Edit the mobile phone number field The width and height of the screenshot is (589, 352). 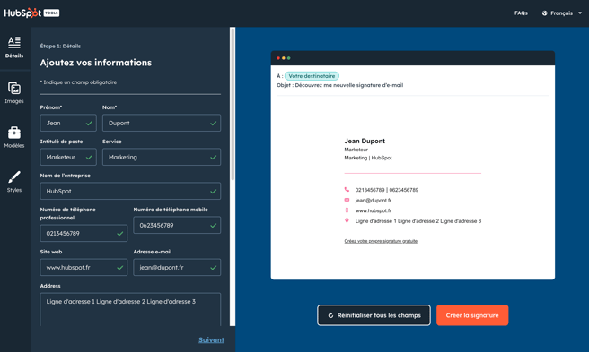click(177, 226)
